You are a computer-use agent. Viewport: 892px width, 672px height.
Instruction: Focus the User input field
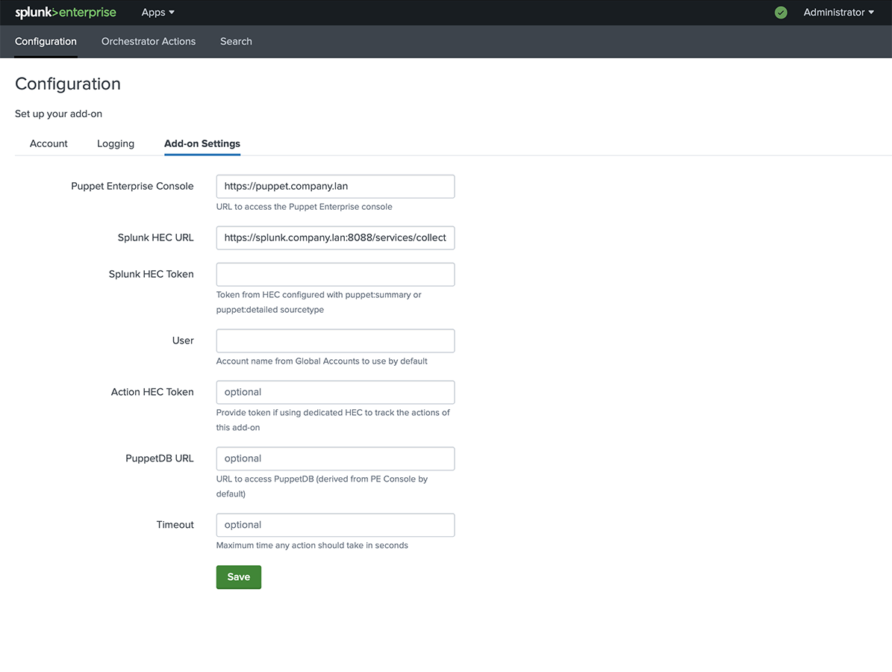pyautogui.click(x=335, y=340)
